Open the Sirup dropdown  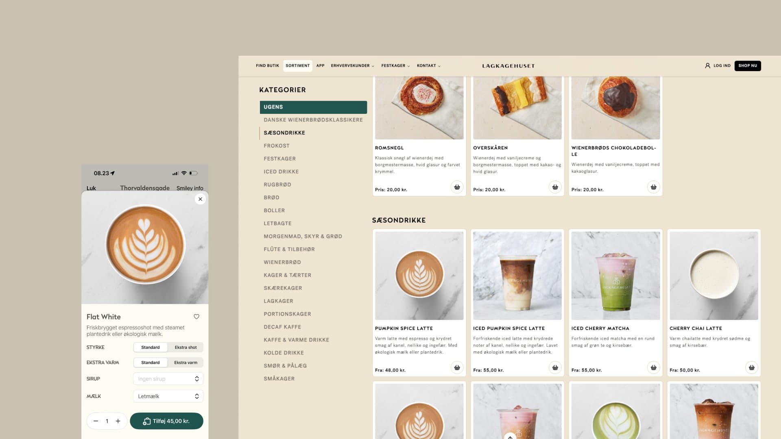click(x=168, y=379)
